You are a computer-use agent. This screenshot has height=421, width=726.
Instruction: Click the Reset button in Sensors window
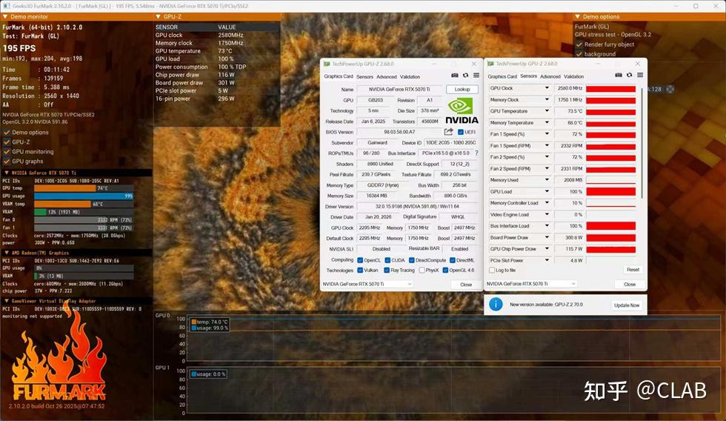(x=633, y=270)
